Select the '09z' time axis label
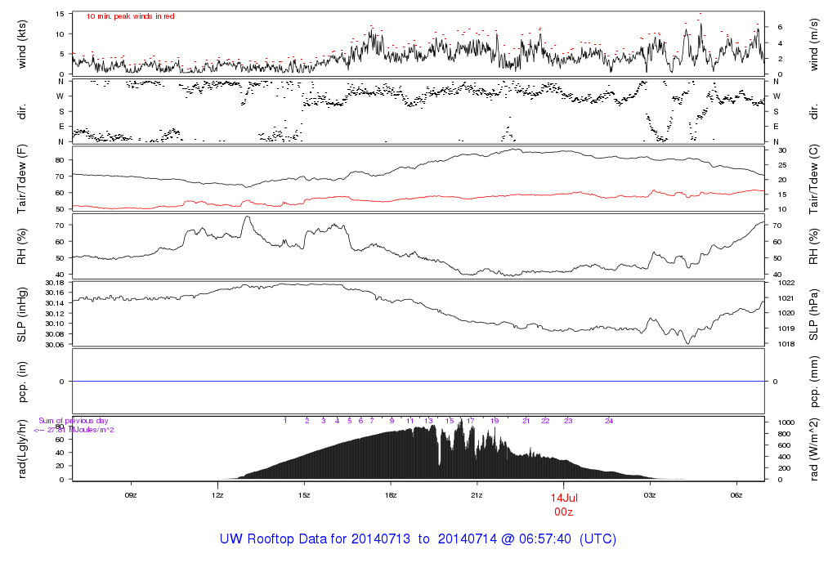 click(131, 495)
